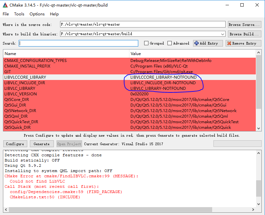The image size is (265, 215).
Task: Click the Open Project button
Action: click(69, 144)
